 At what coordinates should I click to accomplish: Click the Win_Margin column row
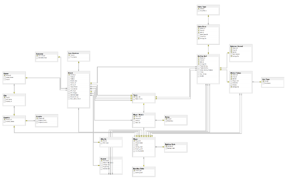[79, 93]
